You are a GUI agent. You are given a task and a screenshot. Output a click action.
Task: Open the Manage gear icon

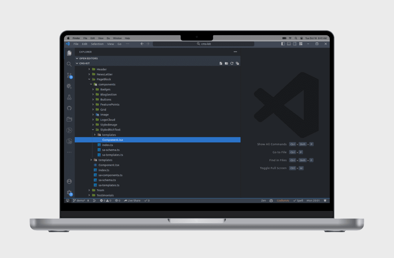(70, 193)
